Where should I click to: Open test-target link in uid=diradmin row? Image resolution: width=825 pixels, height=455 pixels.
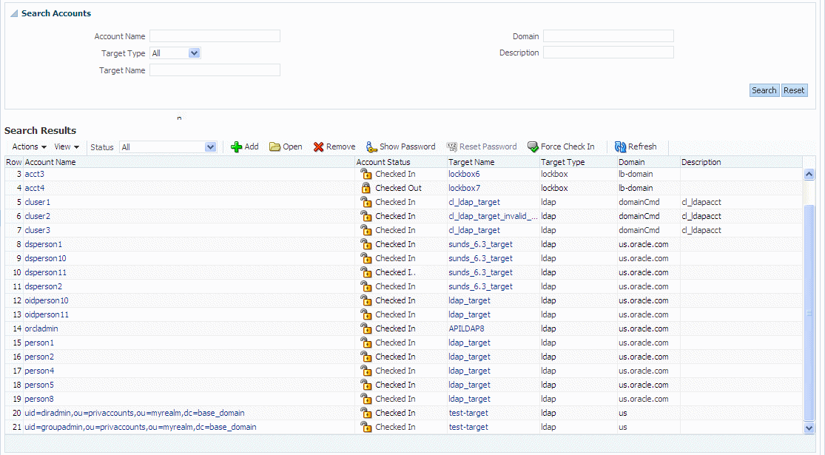[x=468, y=413]
